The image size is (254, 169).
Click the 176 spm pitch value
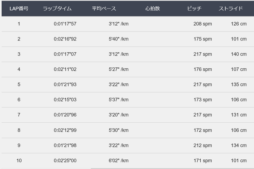(203, 70)
